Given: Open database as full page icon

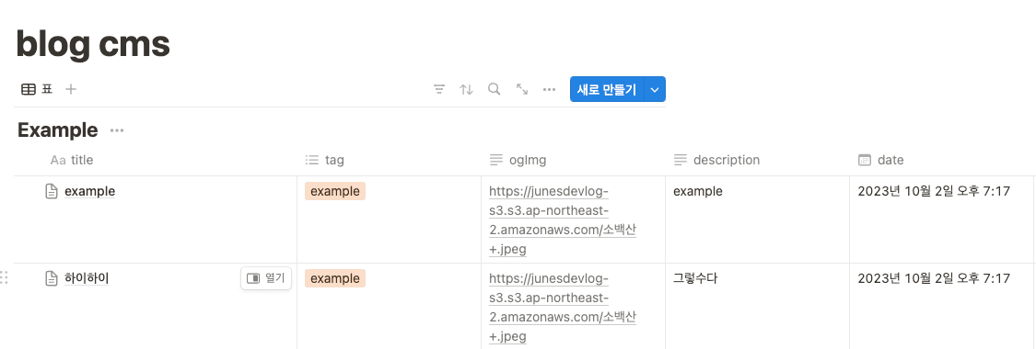Looking at the screenshot, I should [x=522, y=90].
